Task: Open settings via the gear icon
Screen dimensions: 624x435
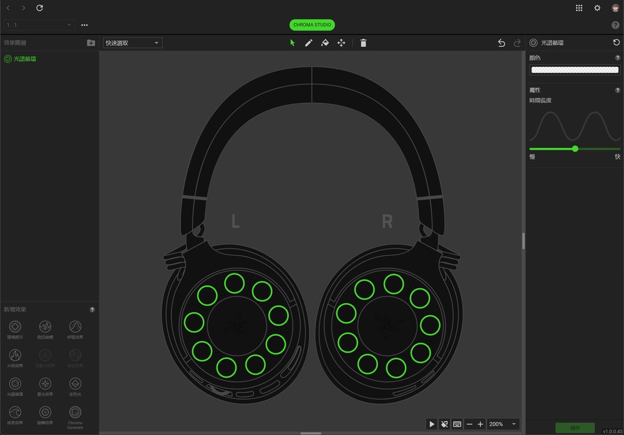Action: click(597, 8)
